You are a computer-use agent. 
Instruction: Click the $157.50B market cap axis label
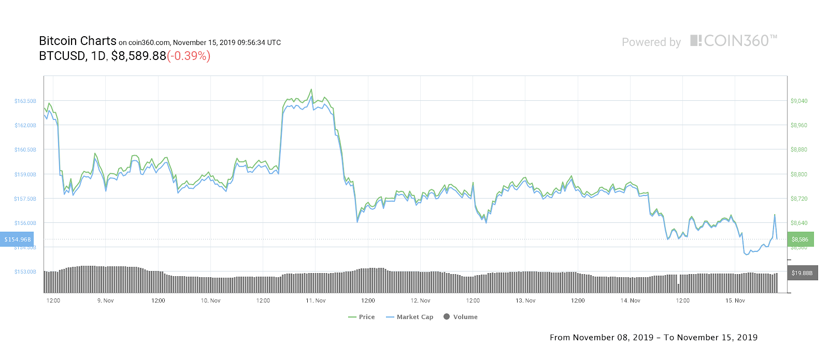click(25, 199)
